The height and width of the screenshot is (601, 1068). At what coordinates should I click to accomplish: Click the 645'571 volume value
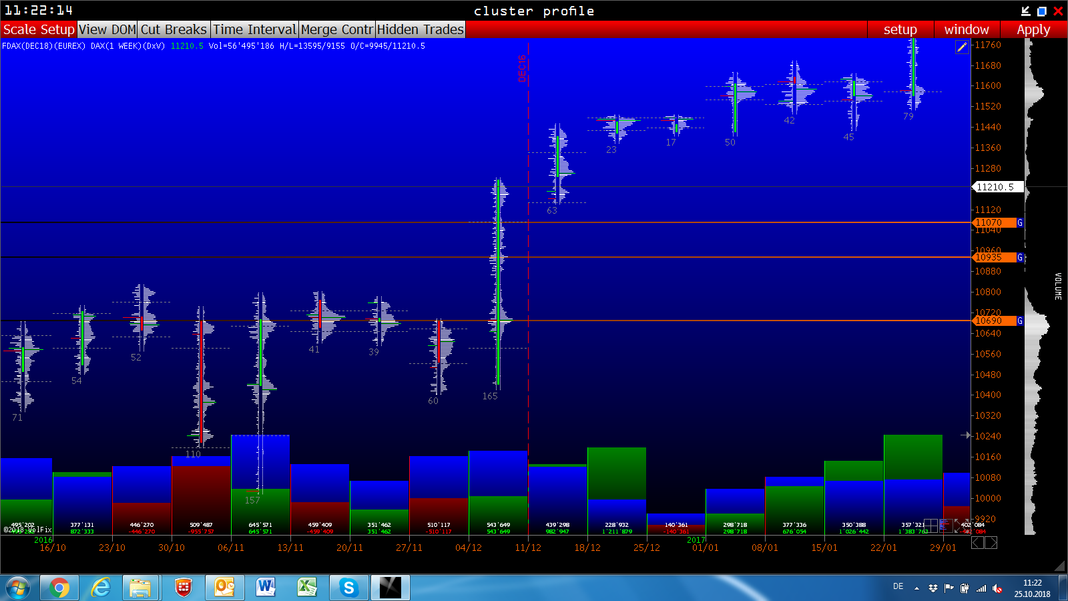(260, 525)
